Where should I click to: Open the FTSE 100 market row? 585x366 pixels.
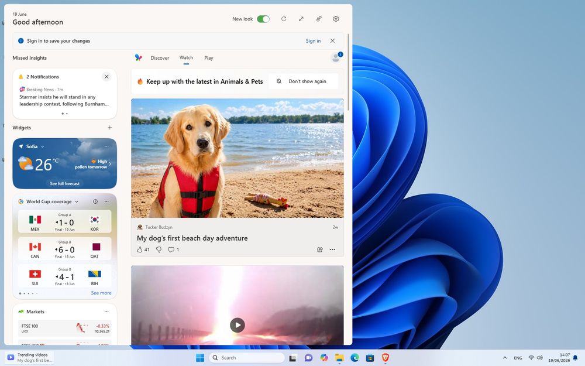(x=64, y=329)
